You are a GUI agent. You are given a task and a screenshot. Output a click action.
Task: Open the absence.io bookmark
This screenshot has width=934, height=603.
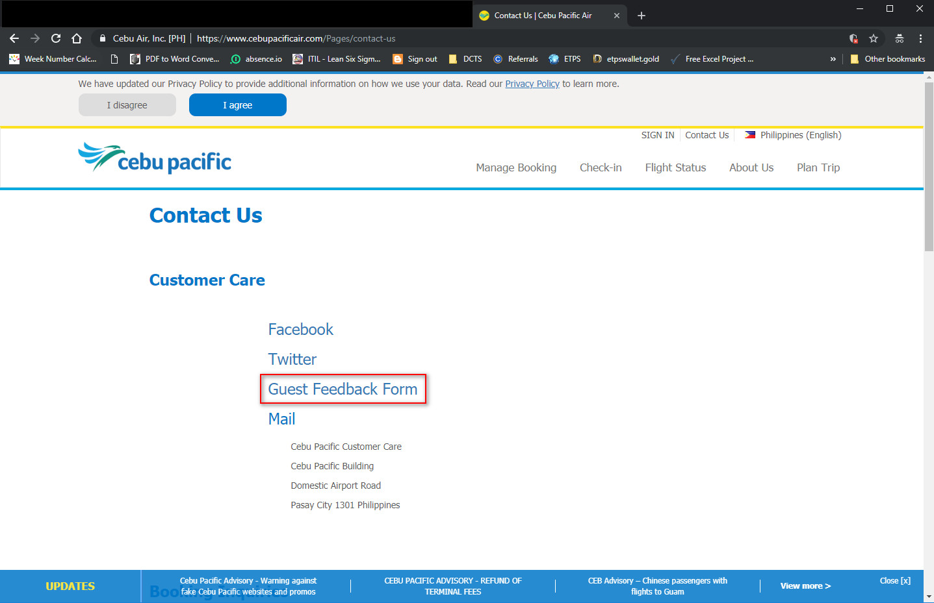point(256,59)
